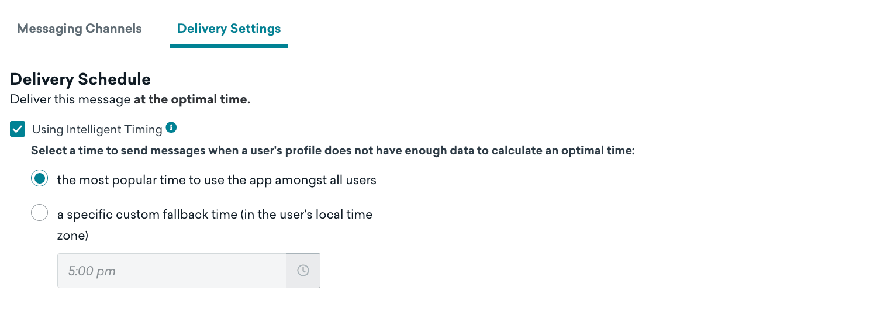Open the Delivery Settings tab
Screen dimensions: 870x325
click(229, 29)
